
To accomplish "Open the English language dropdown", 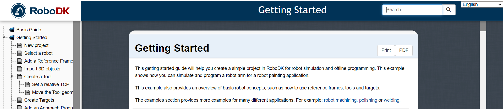I will click(482, 4).
